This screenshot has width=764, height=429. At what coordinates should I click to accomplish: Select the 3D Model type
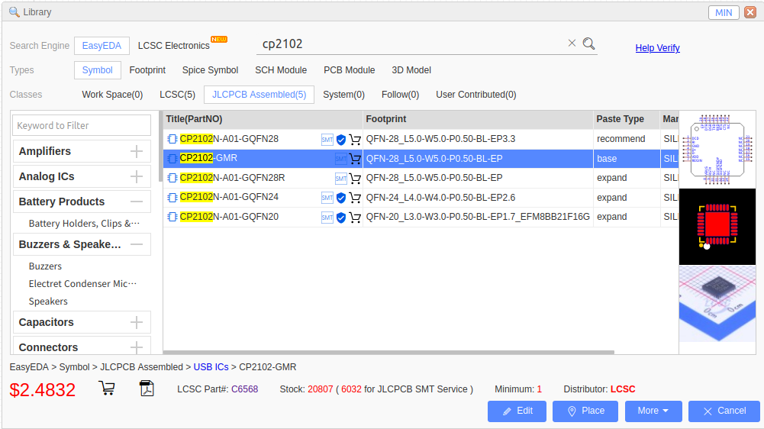point(411,70)
